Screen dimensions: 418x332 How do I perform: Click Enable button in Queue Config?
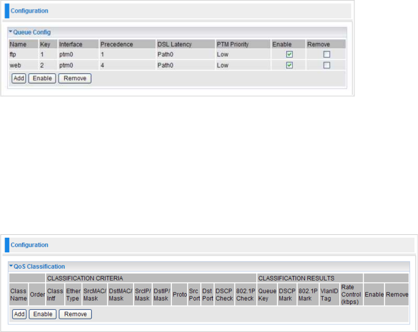[x=42, y=78]
